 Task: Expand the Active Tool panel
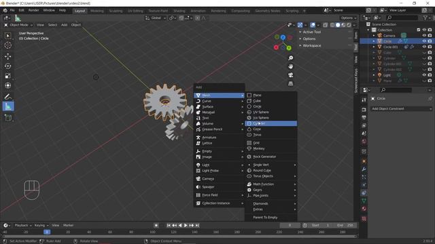click(x=311, y=32)
